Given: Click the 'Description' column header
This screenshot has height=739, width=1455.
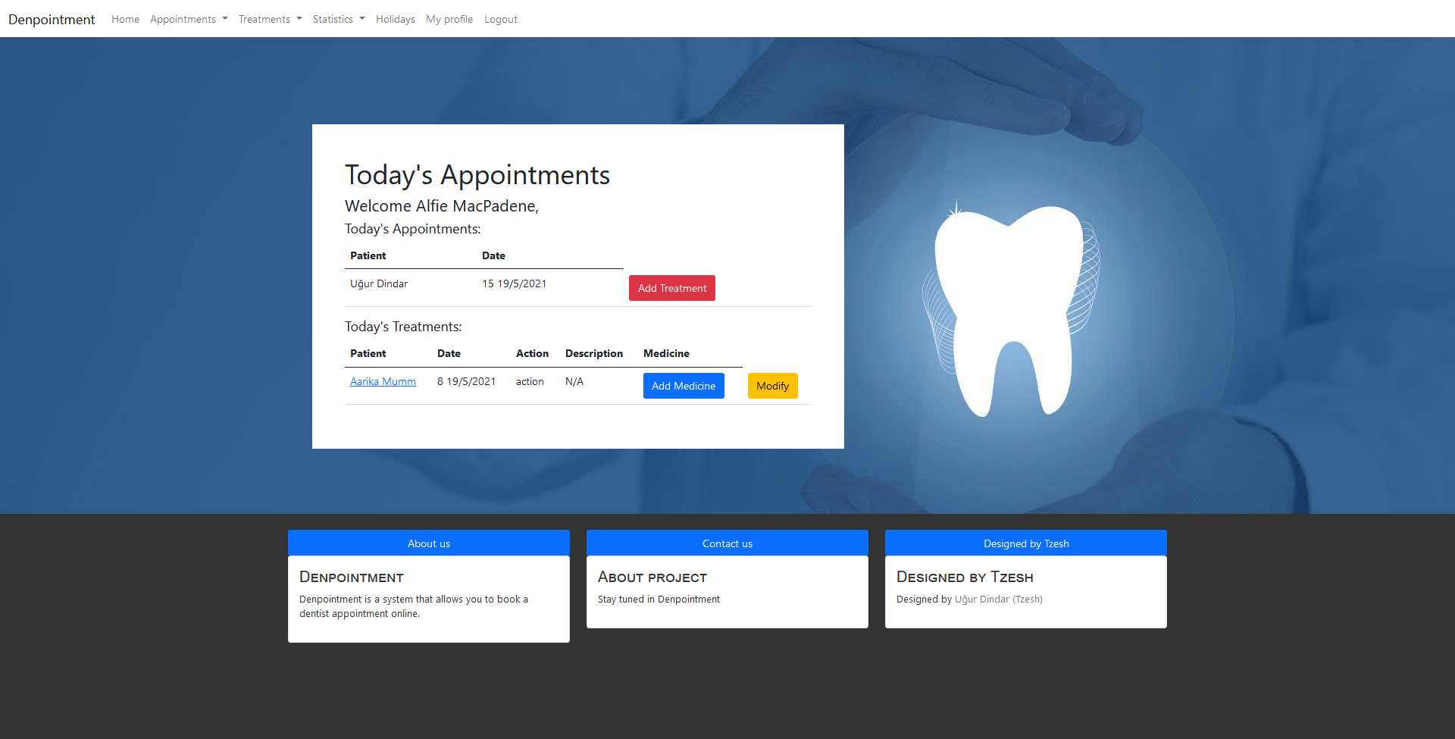Looking at the screenshot, I should 594,353.
